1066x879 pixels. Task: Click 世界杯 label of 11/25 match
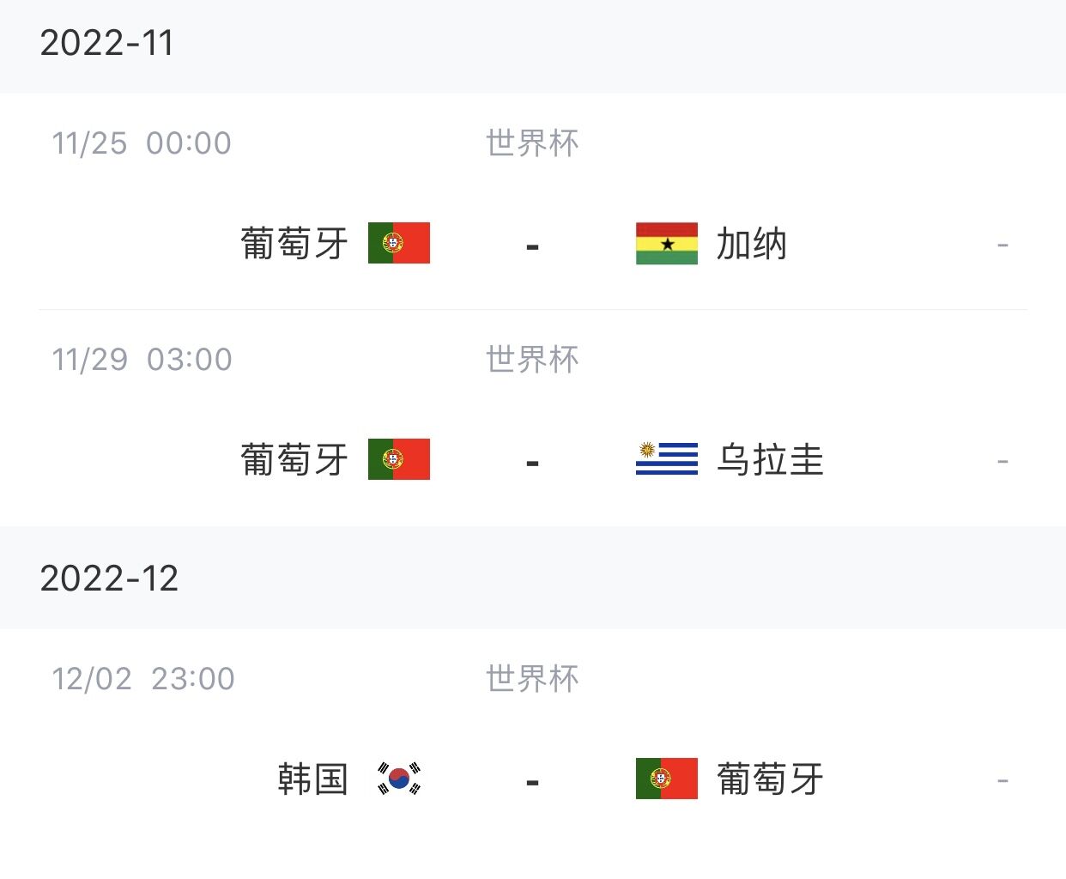click(532, 143)
